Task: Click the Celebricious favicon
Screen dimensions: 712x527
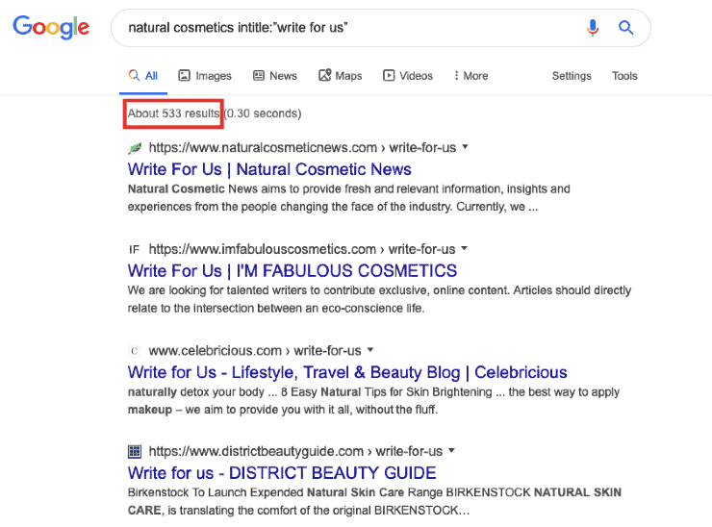Action: 135,351
